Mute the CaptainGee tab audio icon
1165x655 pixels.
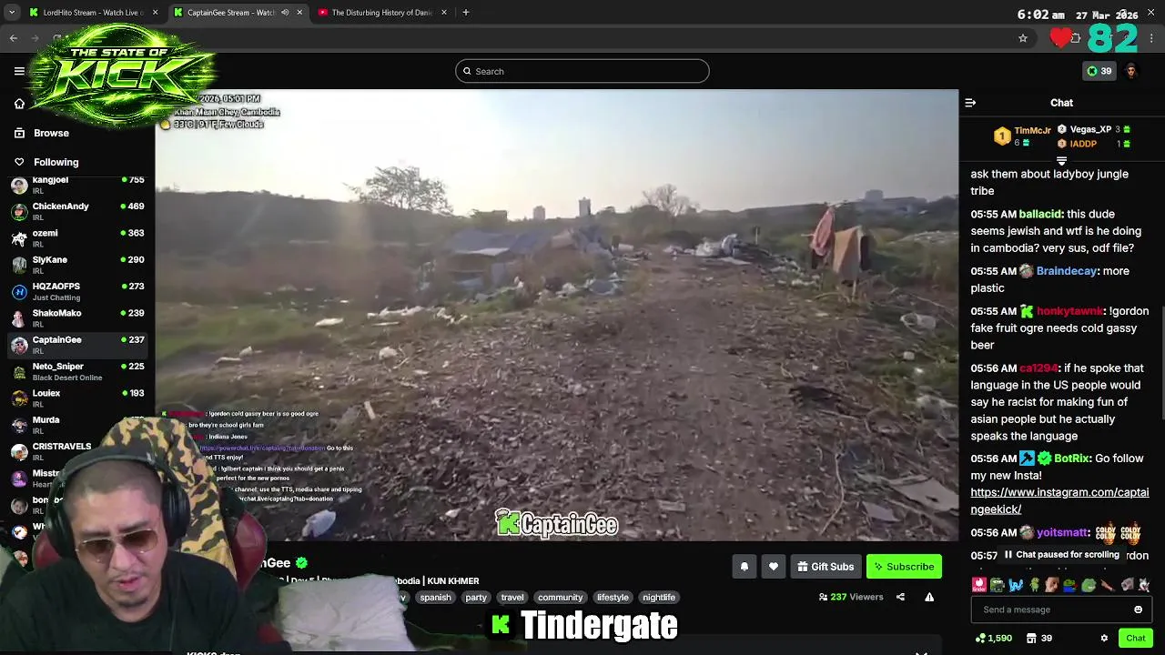(285, 13)
